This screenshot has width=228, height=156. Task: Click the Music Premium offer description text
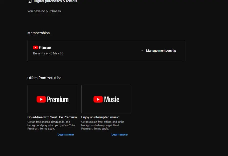[103, 125]
